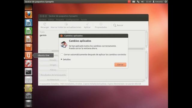Click the Origen filter button
The height and width of the screenshot is (108, 192).
(53, 65)
